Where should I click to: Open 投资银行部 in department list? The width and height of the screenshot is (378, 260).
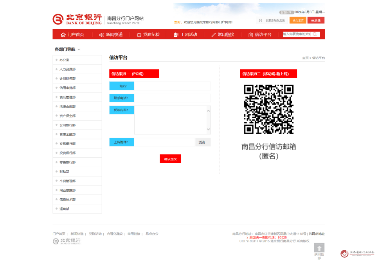pyautogui.click(x=77, y=153)
